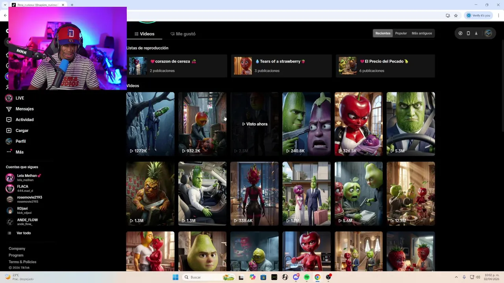Image resolution: width=504 pixels, height=283 pixels.
Task: Play the video with 338.6K views
Action: [x=254, y=193]
